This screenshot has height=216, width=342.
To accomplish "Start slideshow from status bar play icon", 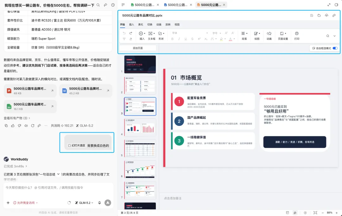I will 305,213.
